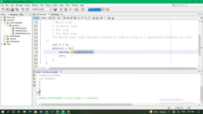Click the Redo arrow icon
203x114 pixels.
click(27, 9)
